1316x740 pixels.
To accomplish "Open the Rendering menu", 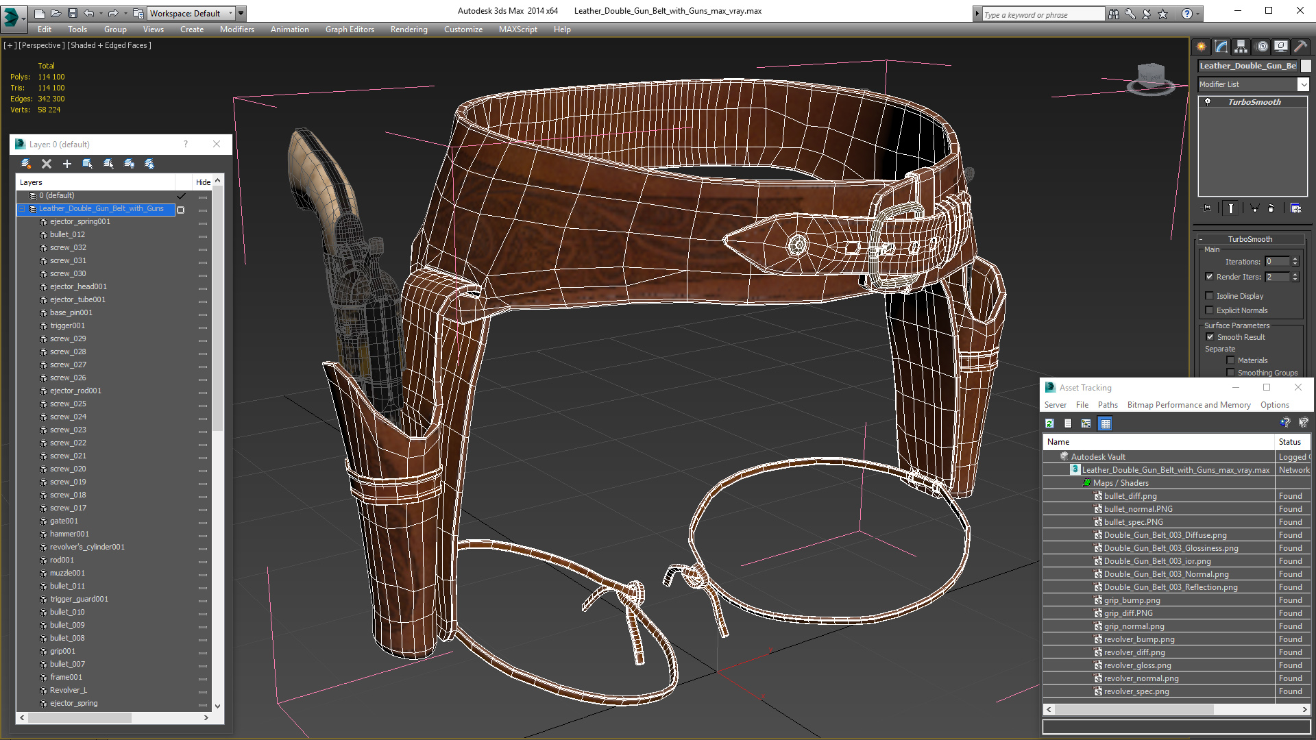I will (x=409, y=29).
